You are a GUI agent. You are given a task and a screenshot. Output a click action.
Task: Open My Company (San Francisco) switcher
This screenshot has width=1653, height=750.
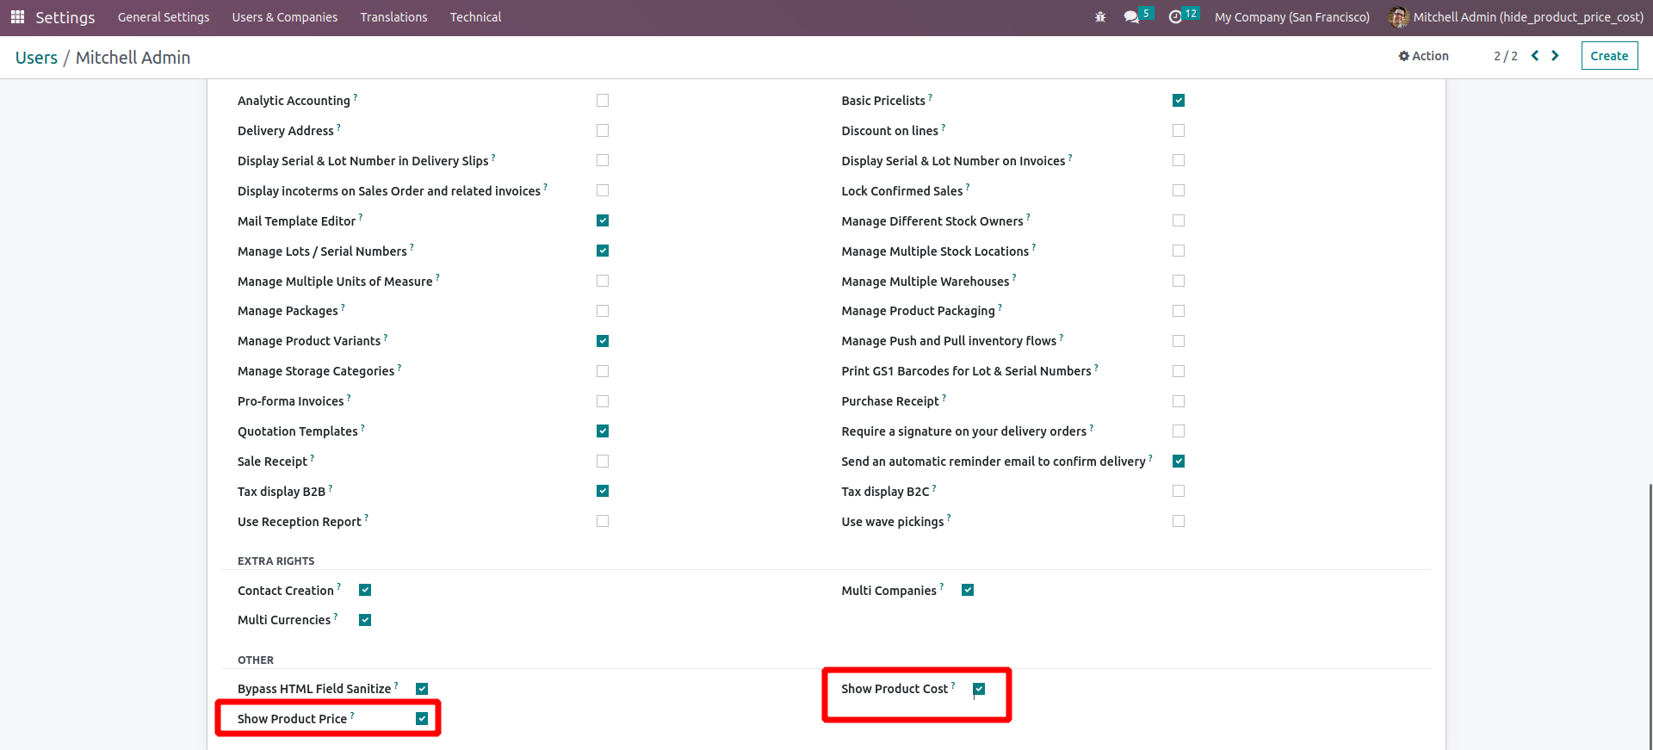click(x=1291, y=17)
